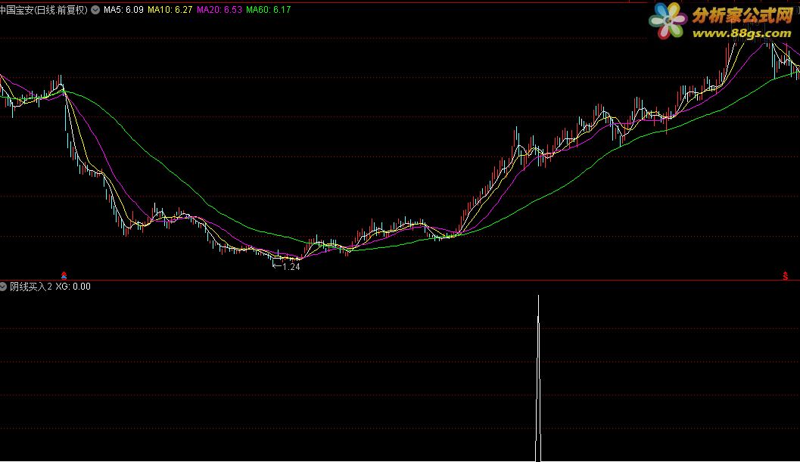Screen dimensions: 800x462
Task: Select the MA20: 6.53 moving average label
Action: coord(219,10)
